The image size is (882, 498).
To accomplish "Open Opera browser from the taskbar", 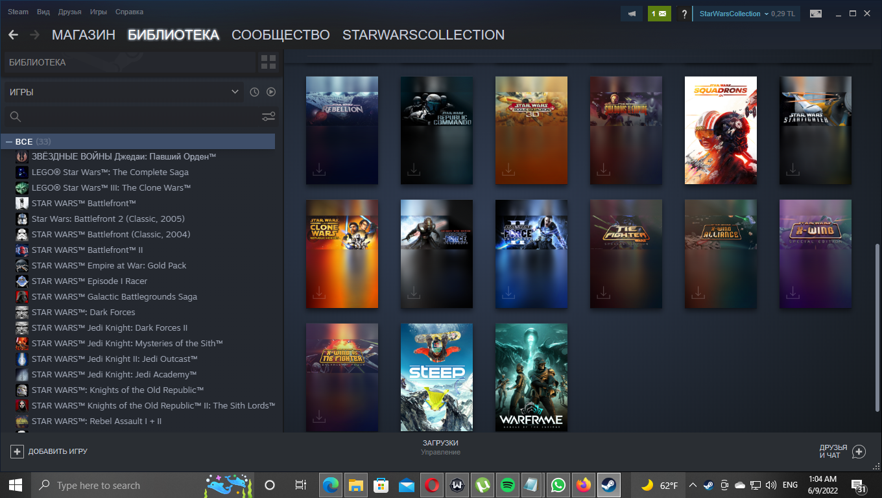I will 432,485.
